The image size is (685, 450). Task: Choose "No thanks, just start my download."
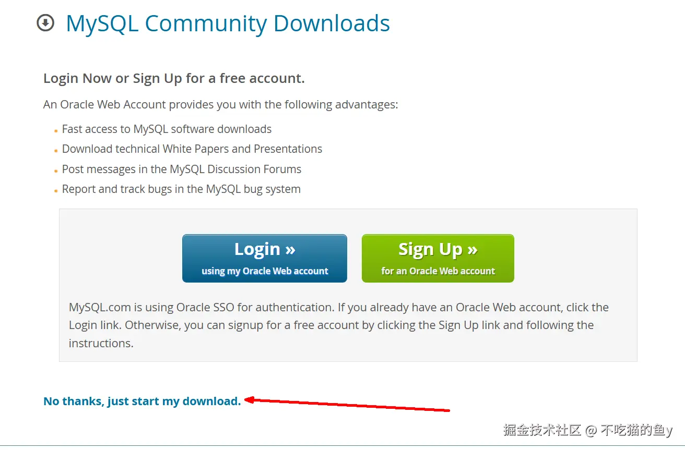(x=142, y=401)
